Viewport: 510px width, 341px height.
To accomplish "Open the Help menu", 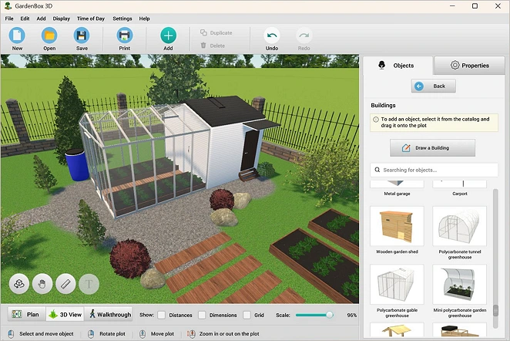I will point(144,19).
